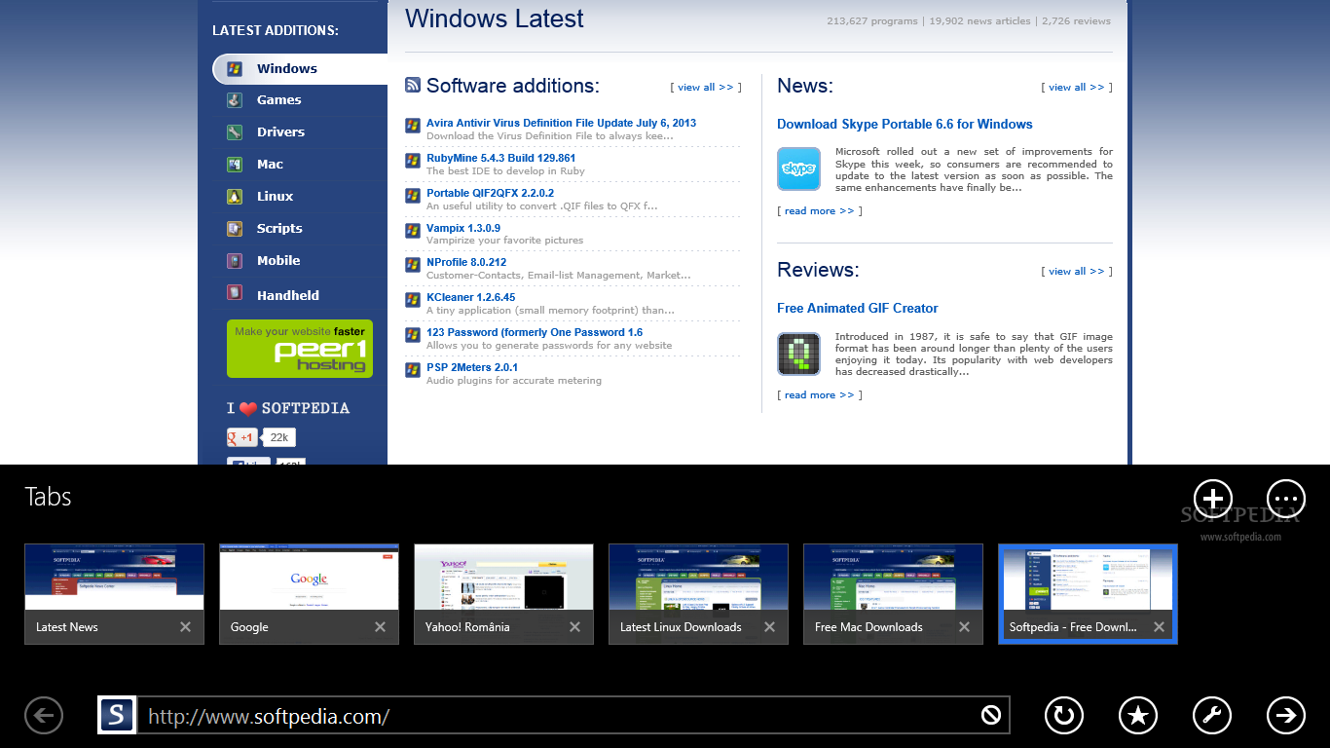The width and height of the screenshot is (1330, 748).
Task: Open Portable QIF2QFX 2.2.0.2 link
Action: click(490, 193)
